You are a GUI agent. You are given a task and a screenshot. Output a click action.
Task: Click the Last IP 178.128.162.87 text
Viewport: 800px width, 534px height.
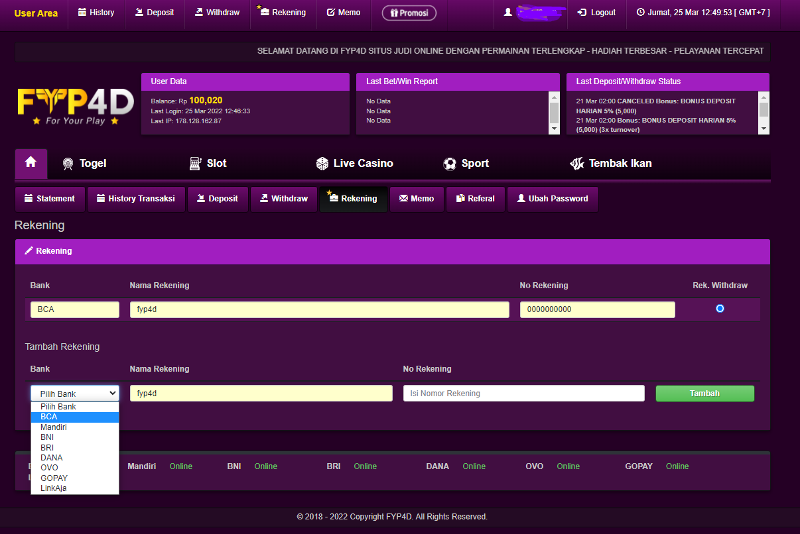(x=186, y=121)
